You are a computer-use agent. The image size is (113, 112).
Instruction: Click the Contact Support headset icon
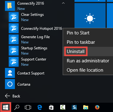[x=10, y=73]
